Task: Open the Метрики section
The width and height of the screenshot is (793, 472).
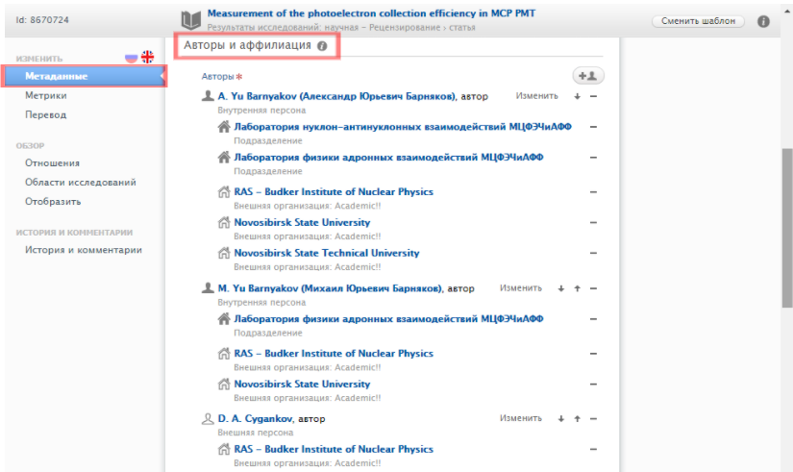Action: point(46,95)
